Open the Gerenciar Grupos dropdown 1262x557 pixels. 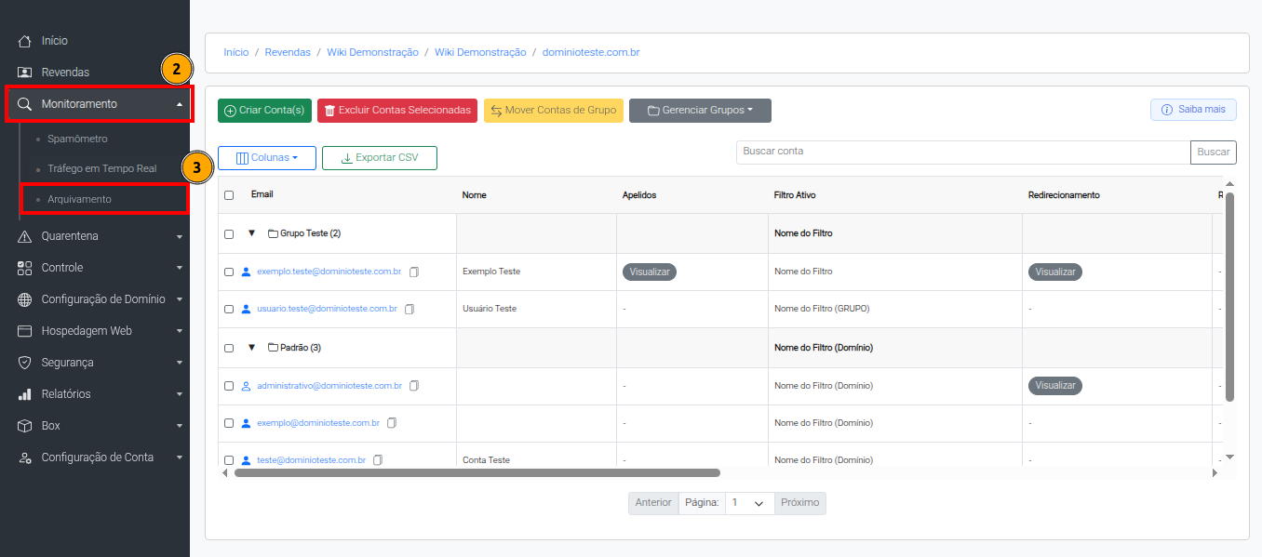click(x=700, y=110)
